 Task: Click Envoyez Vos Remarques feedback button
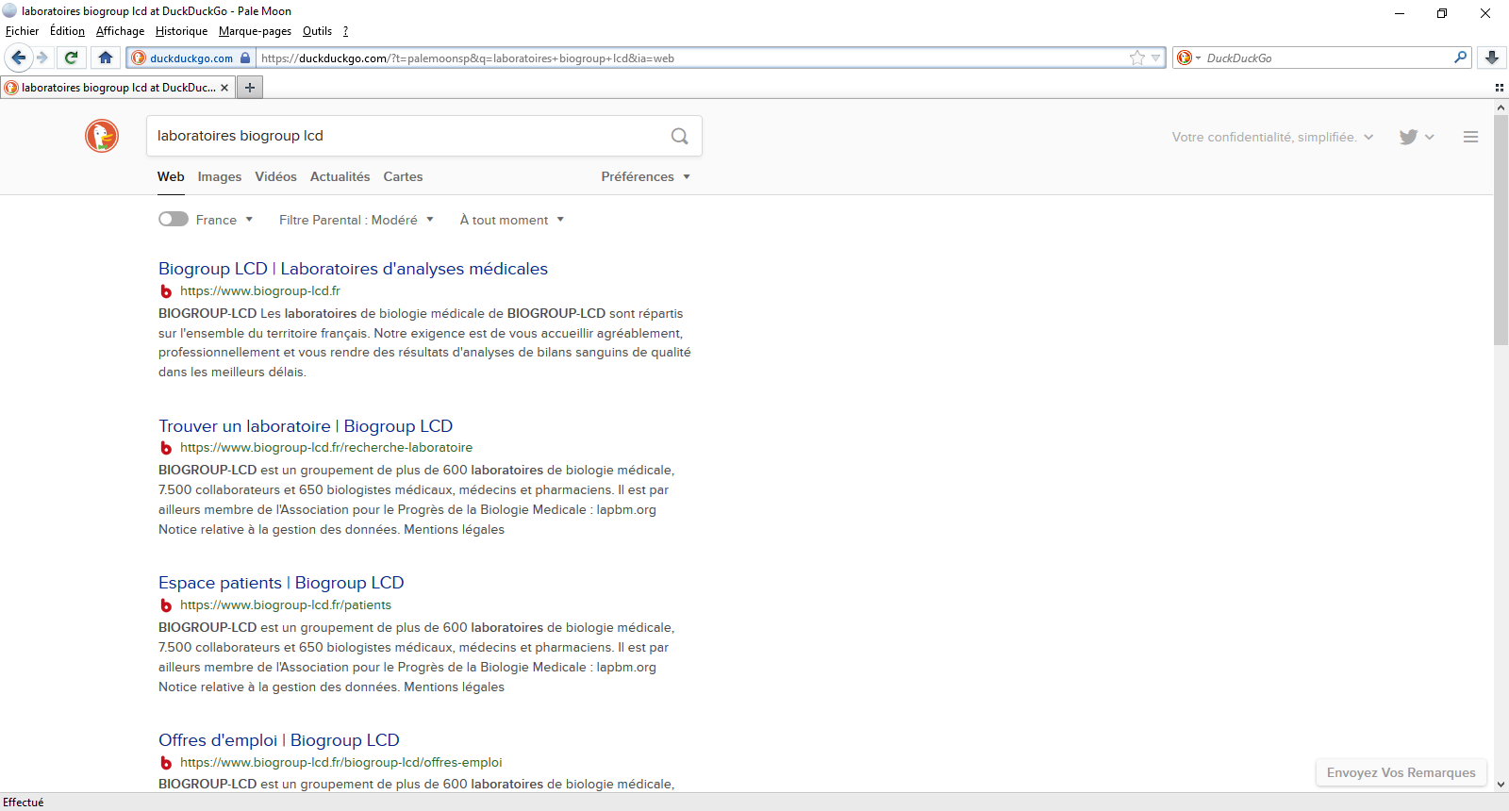pos(1401,772)
